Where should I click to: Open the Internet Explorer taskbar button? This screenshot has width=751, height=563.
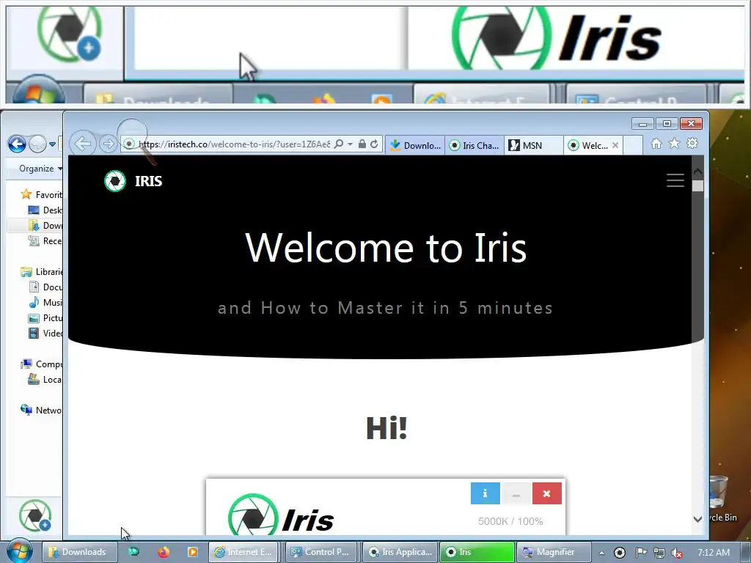pos(243,552)
